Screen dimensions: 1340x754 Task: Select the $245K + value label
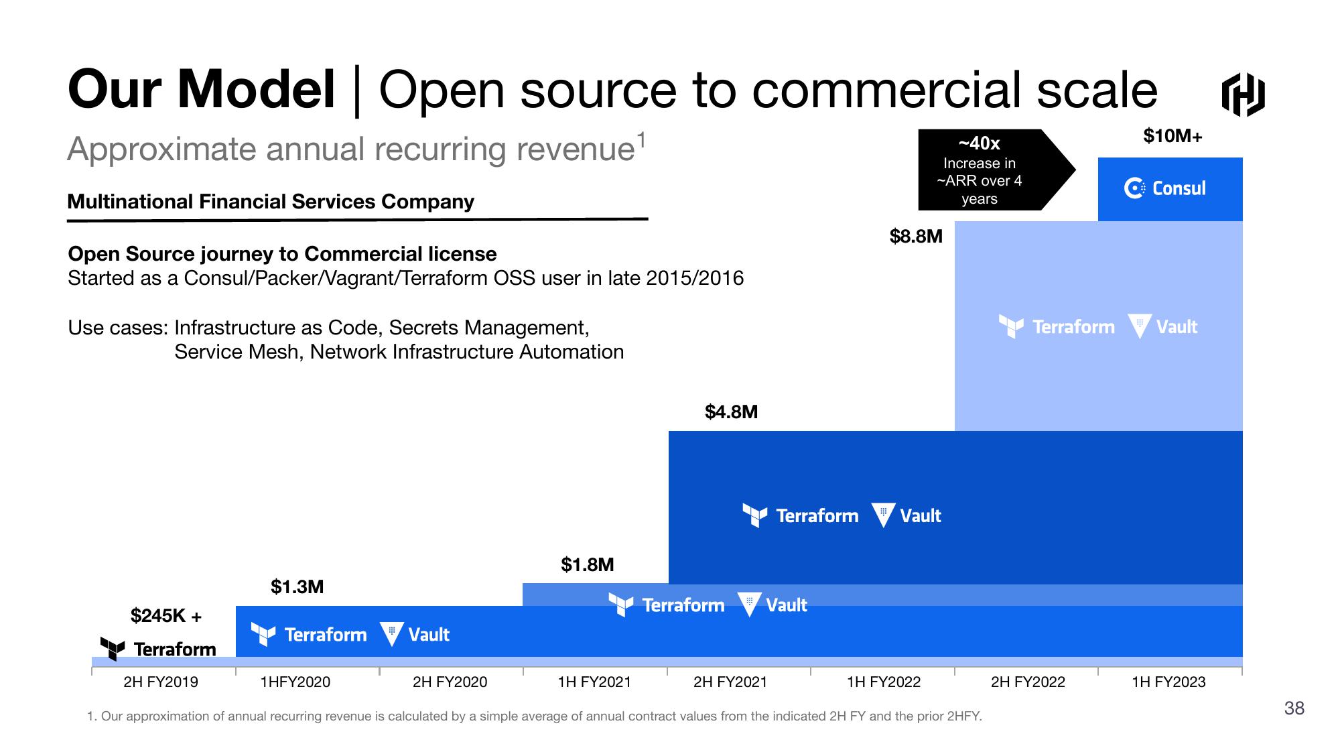[x=166, y=615]
